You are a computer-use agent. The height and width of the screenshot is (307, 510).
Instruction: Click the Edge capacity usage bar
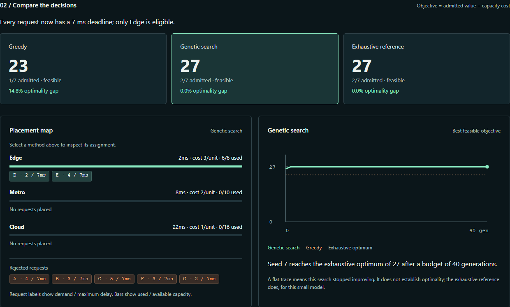[126, 166]
